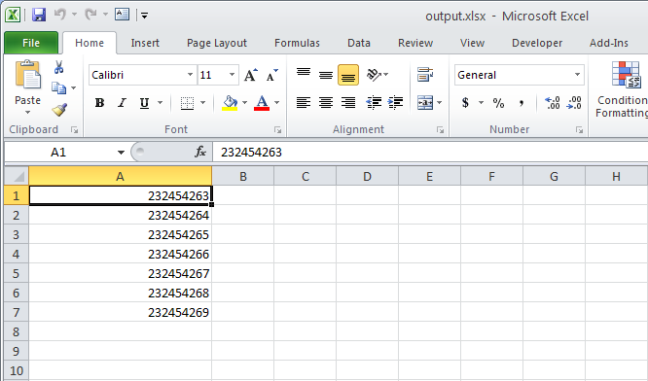Click the Decrease Indent icon

[x=374, y=102]
